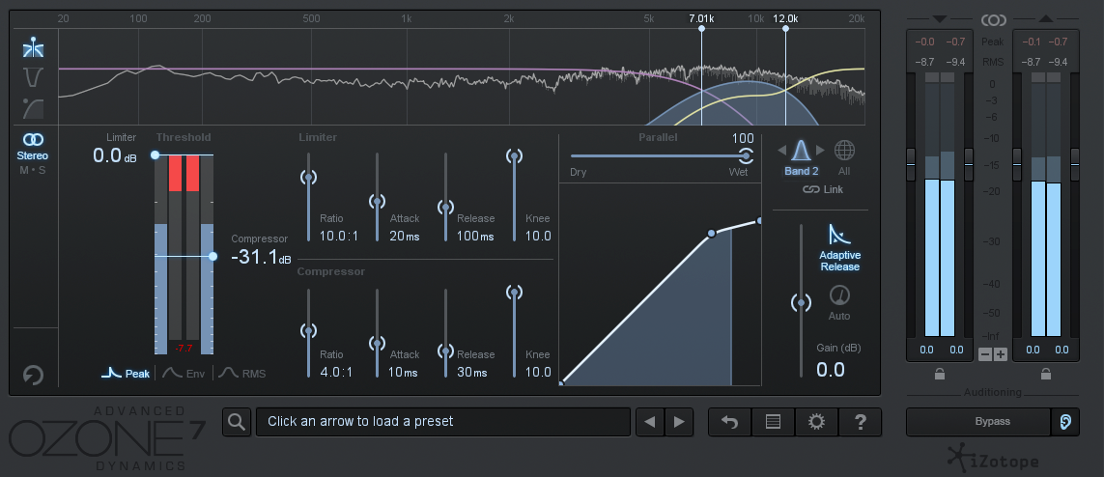Click the Compressor Ratio slider knob
The height and width of the screenshot is (477, 1104).
pyautogui.click(x=308, y=330)
